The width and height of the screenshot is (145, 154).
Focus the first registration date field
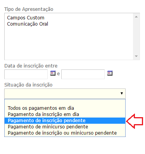26,74
